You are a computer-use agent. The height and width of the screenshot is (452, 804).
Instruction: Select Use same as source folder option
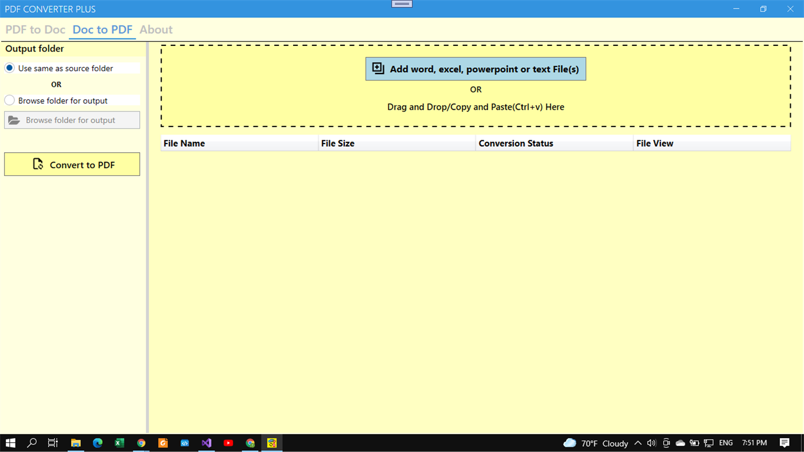[x=9, y=67]
